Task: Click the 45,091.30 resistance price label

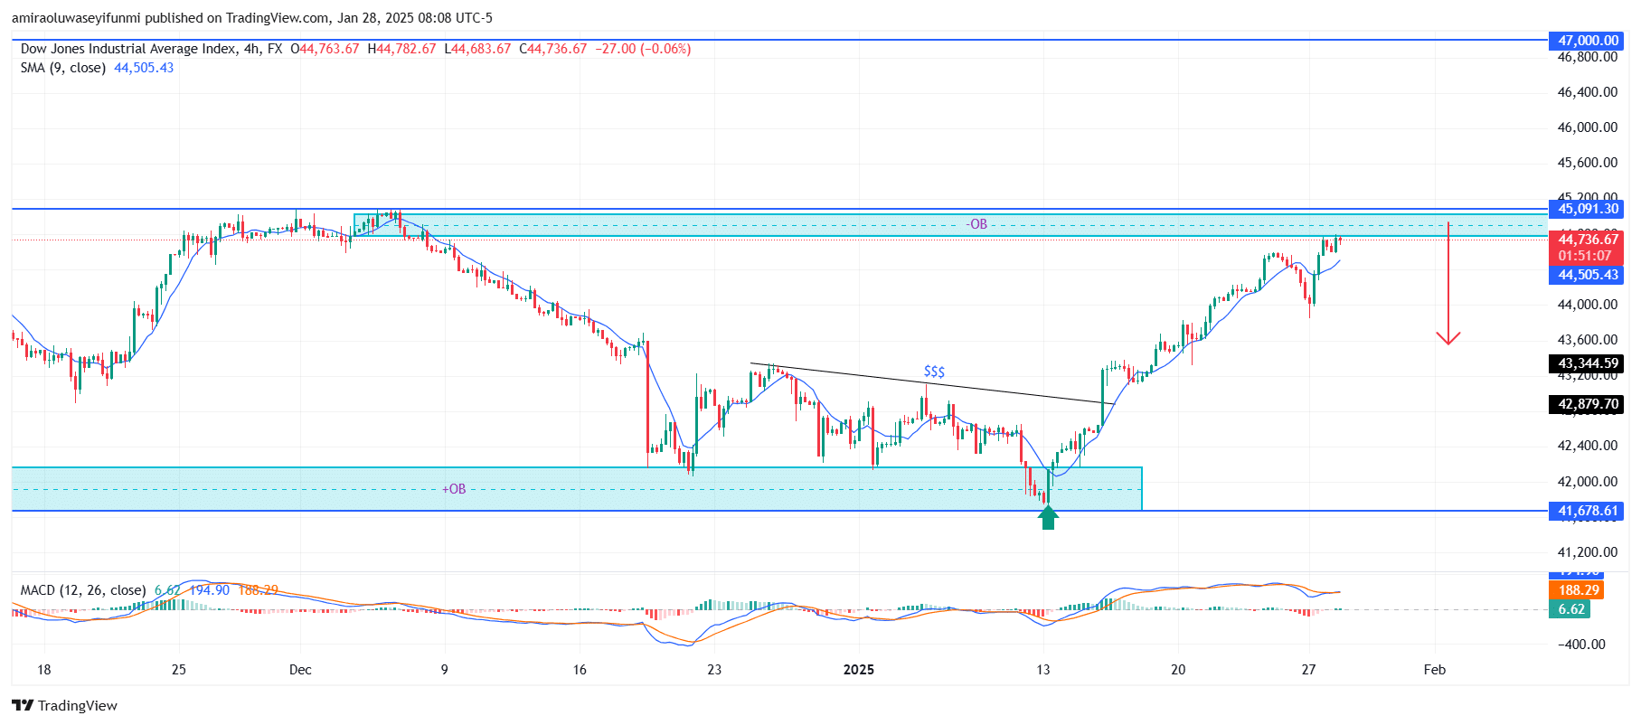Action: click(x=1587, y=209)
